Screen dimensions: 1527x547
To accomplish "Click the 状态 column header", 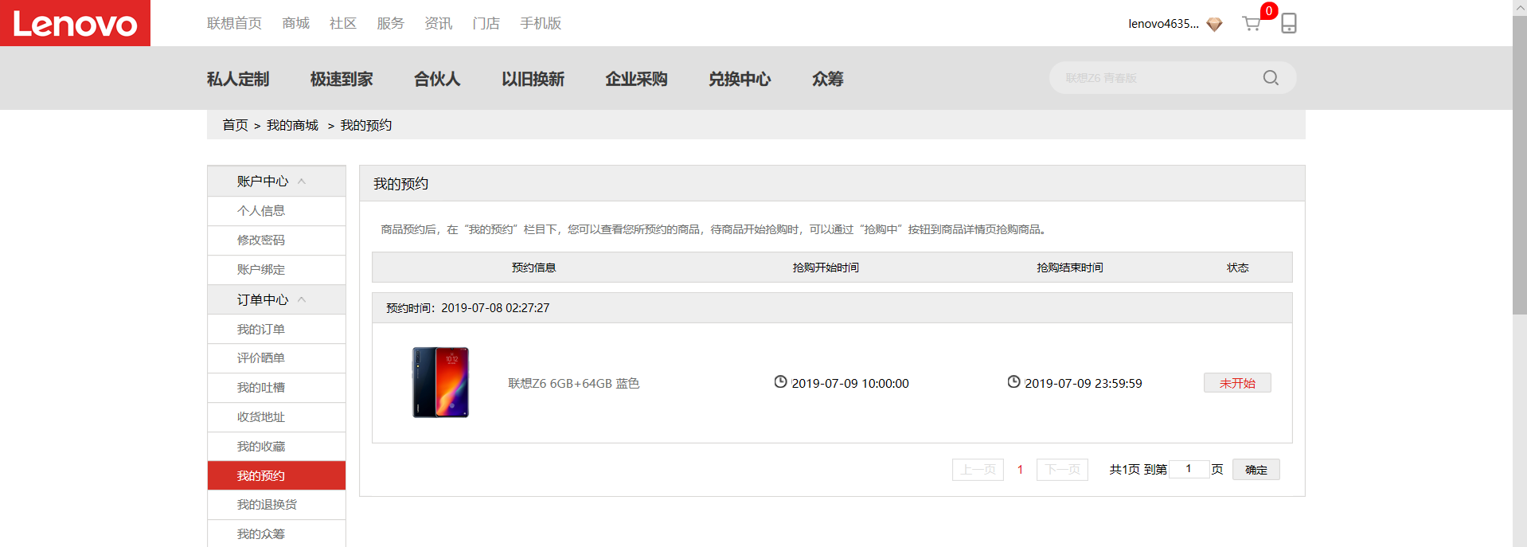I will (x=1237, y=268).
